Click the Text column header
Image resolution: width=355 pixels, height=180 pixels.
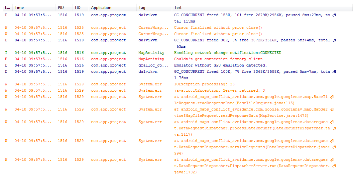178,7
